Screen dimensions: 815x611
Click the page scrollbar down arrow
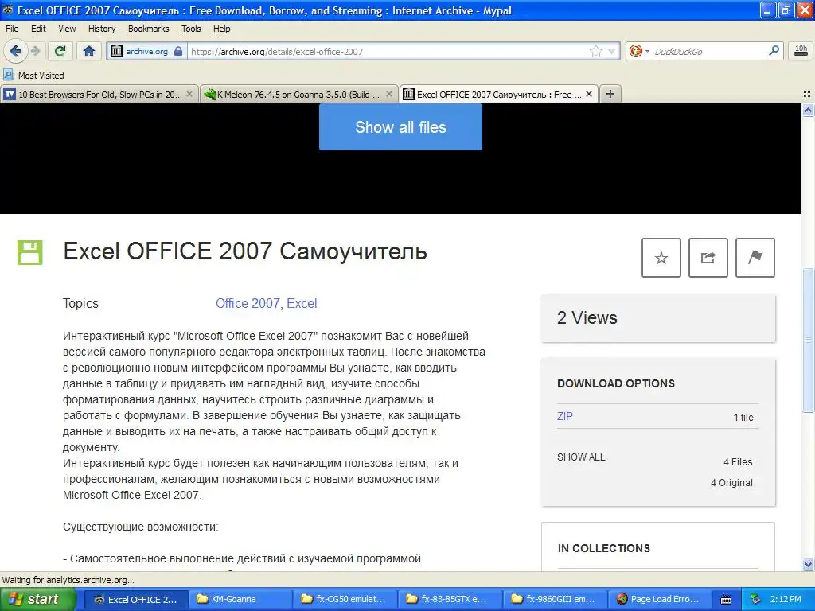coord(808,564)
